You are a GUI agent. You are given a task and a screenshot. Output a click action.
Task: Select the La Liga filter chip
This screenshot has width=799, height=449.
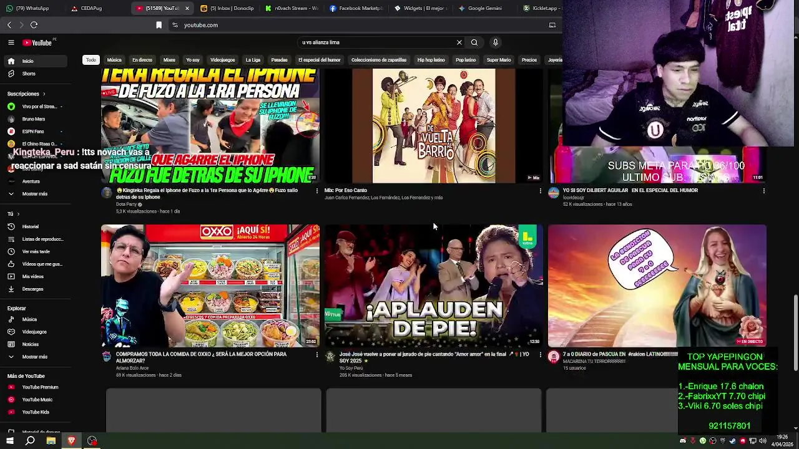coord(253,60)
